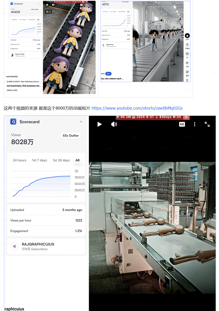The width and height of the screenshot is (219, 311).
Task: Like the Kpop king short video
Action: [x=187, y=36]
